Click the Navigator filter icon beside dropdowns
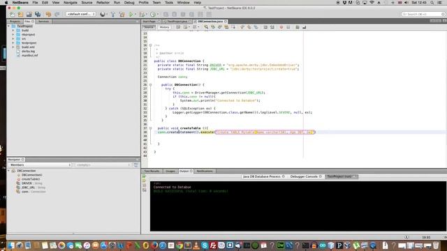Image resolution: width=447 pixels, height=251 pixels. click(x=136, y=165)
